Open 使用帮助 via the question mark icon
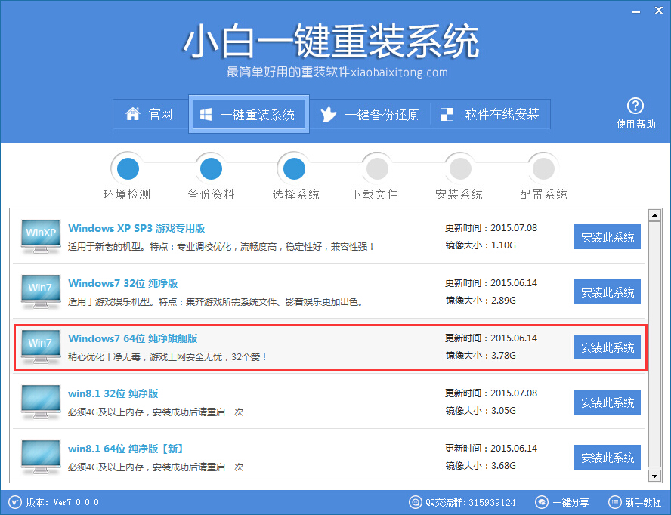The image size is (671, 515). [x=635, y=107]
